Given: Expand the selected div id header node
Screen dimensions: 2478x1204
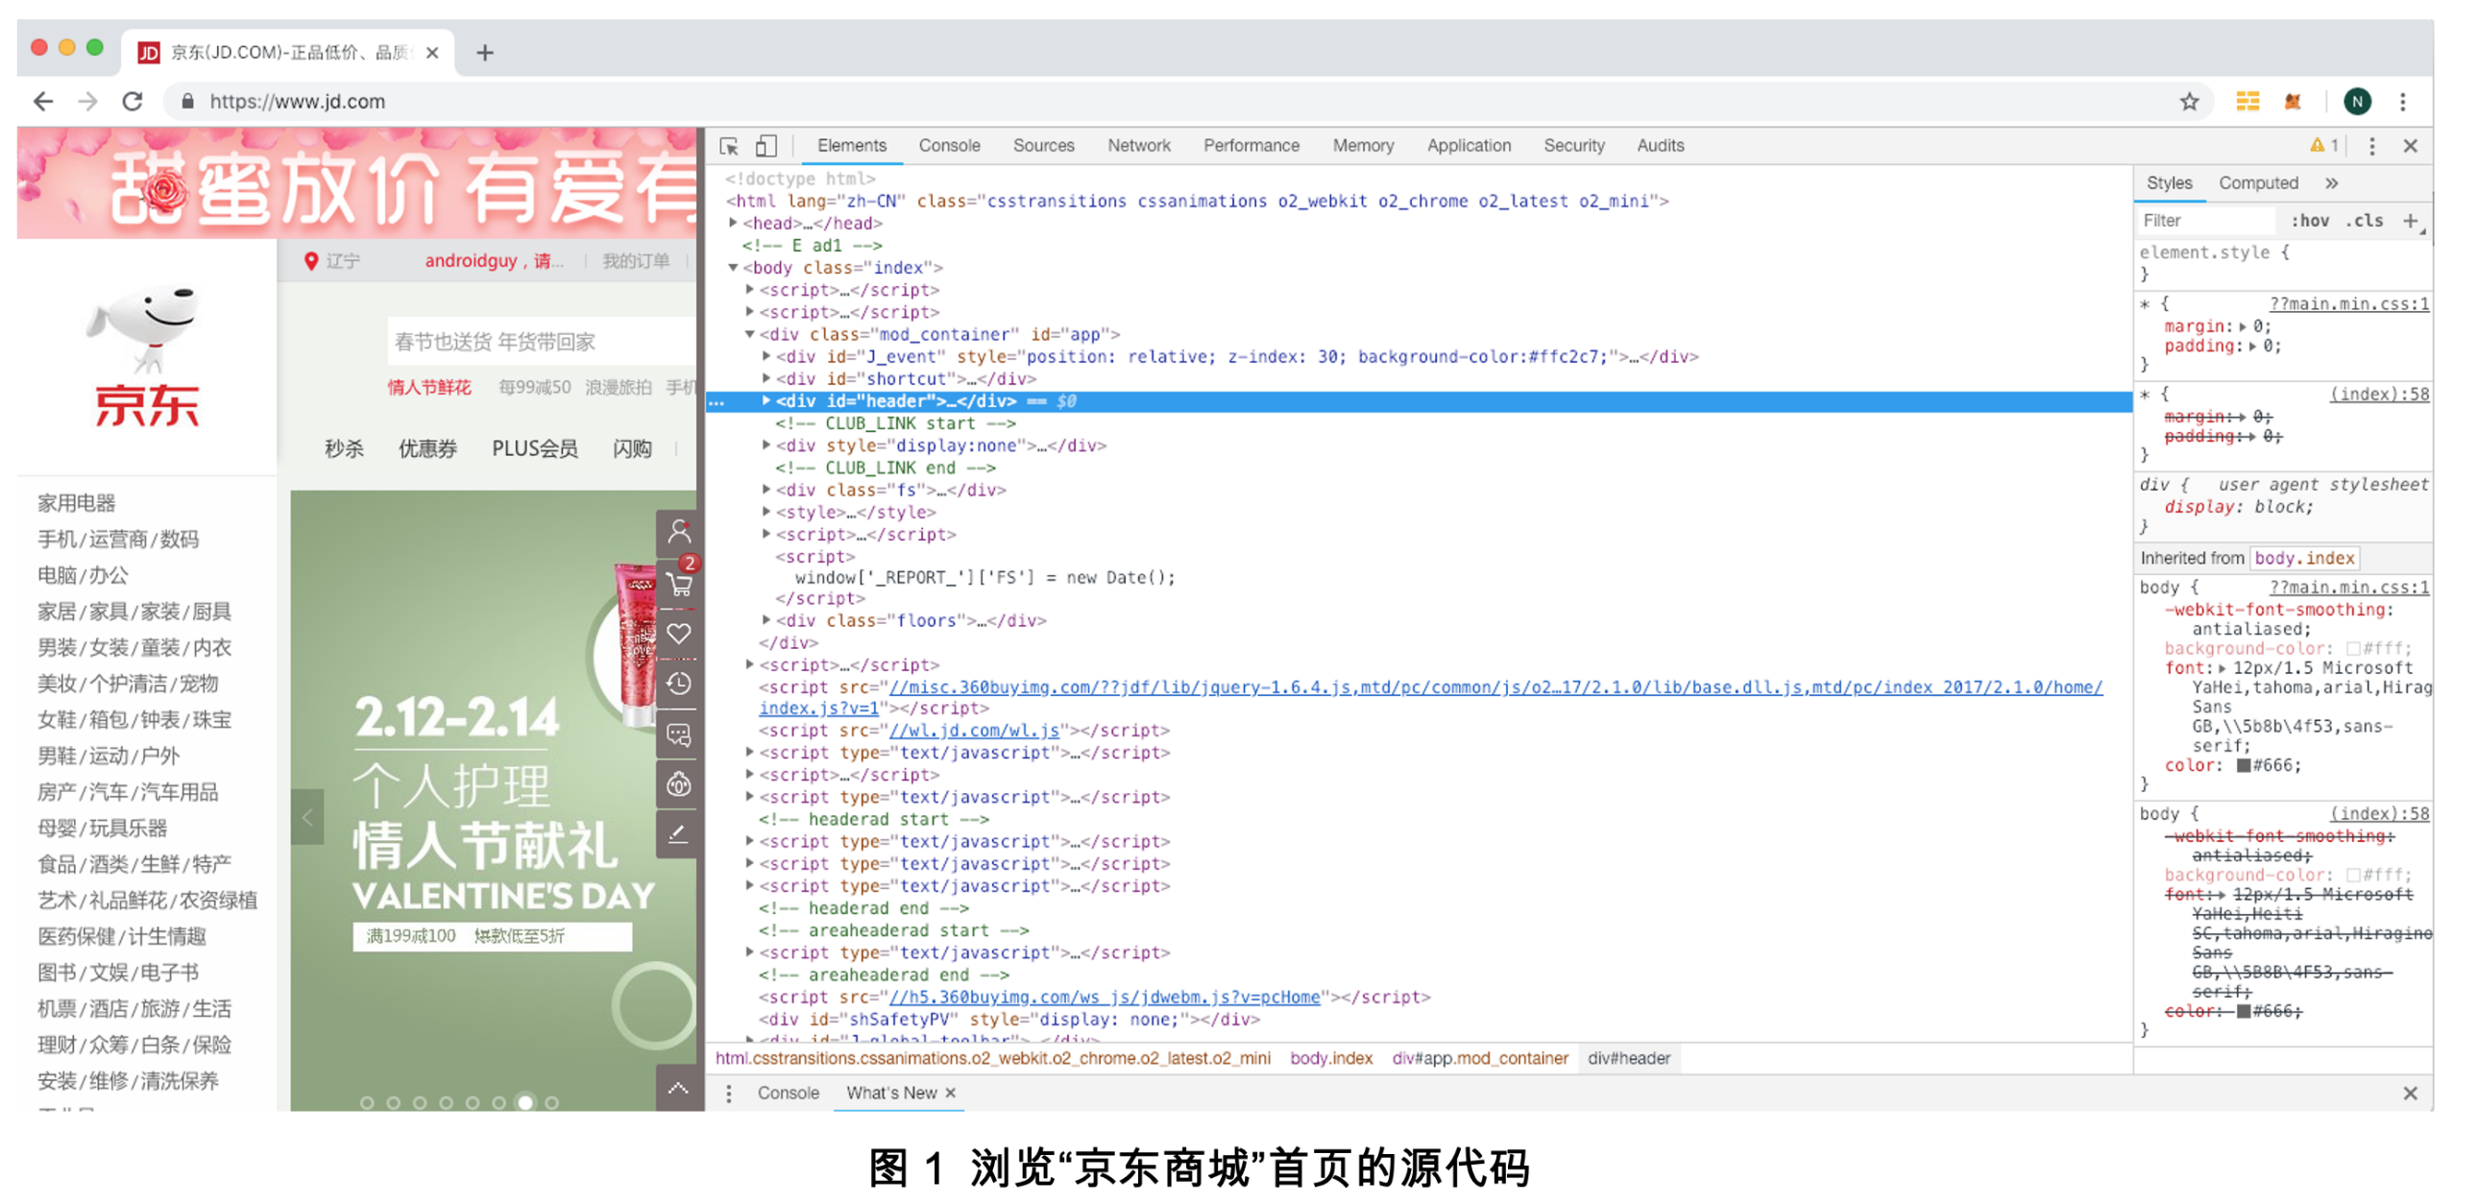Looking at the screenshot, I should [x=766, y=401].
